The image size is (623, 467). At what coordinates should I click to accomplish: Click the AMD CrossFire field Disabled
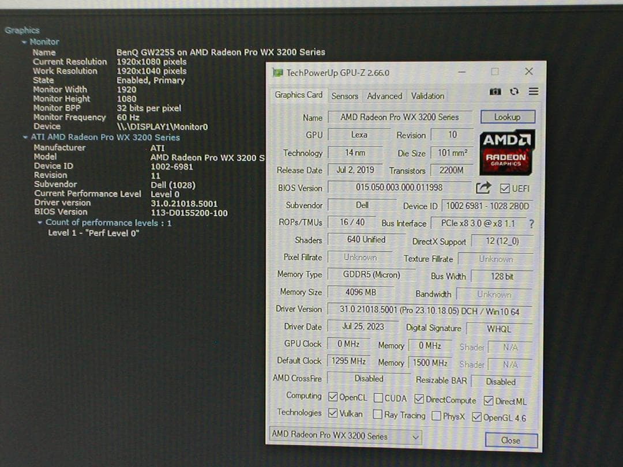tap(368, 378)
